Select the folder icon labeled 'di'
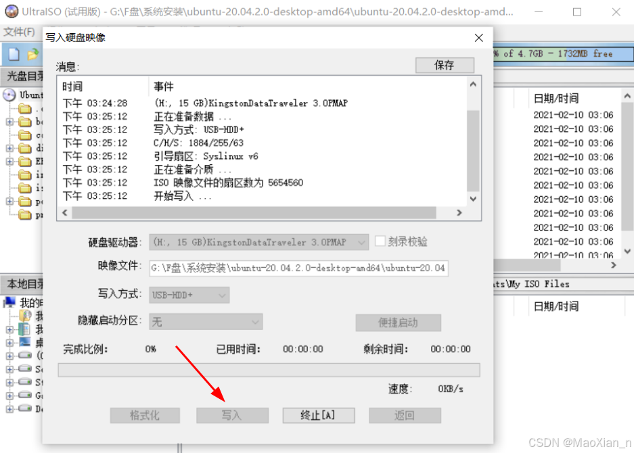The height and width of the screenshot is (453, 634). coord(25,148)
